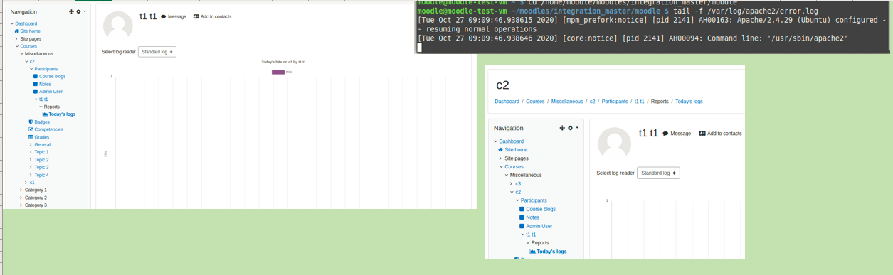Click the Message speech bubble beside the breadcrumb page's t1 t1
The image size is (893, 275).
(666, 134)
